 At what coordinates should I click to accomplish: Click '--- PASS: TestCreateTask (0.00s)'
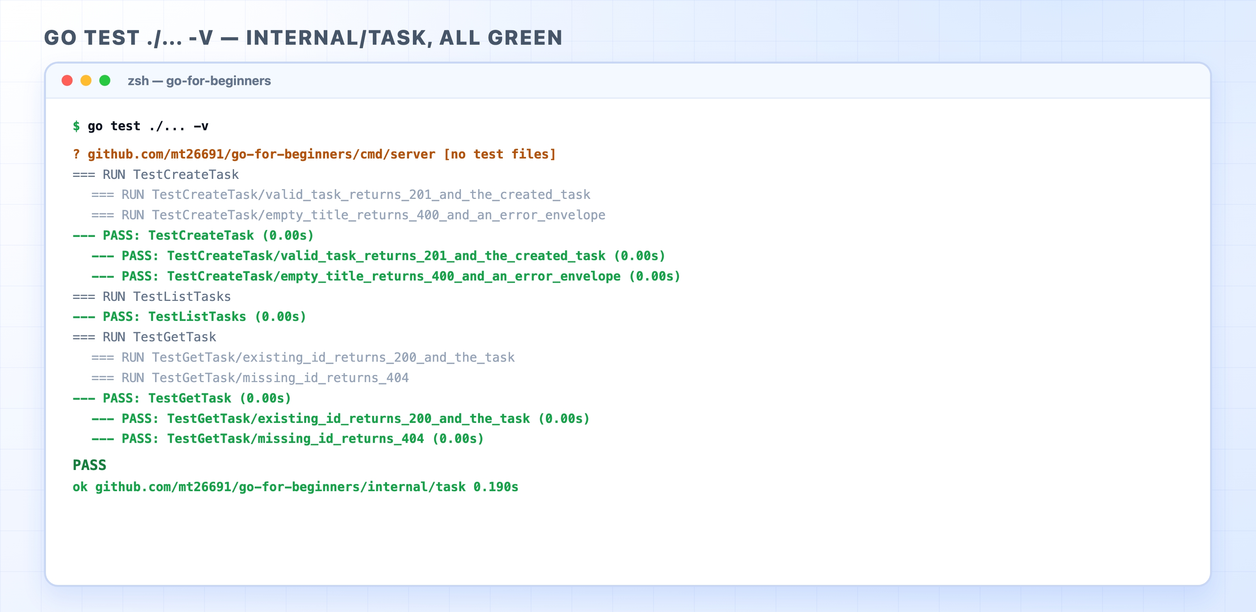(193, 236)
